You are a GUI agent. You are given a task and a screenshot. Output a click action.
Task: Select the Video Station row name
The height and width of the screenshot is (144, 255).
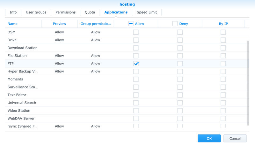(19, 111)
